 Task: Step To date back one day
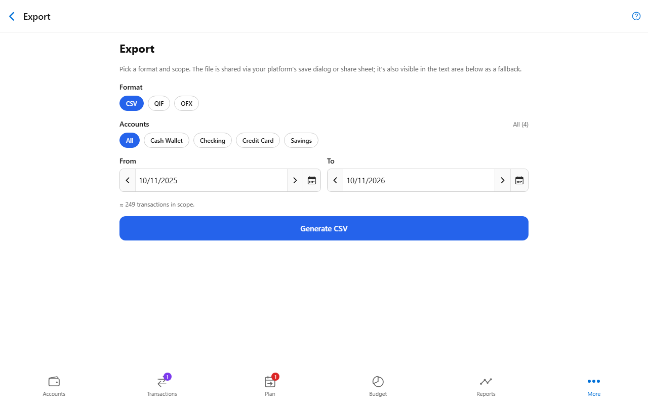(335, 180)
